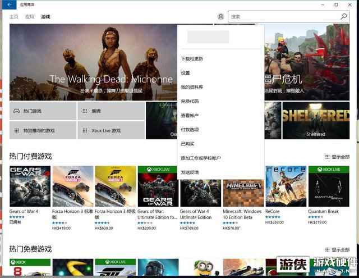Viewport: 359px width, 278px height.
Task: Open Gears of War 4 cover art
Action: 30,186
